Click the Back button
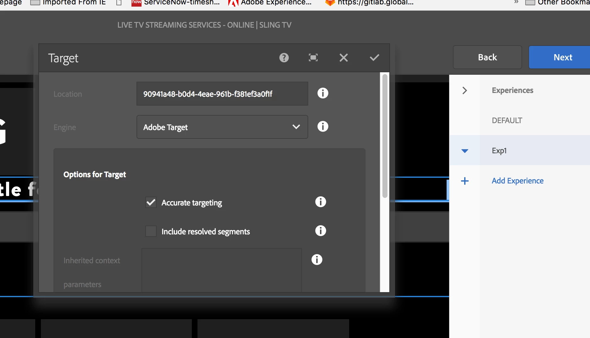Viewport: 590px width, 338px height. pyautogui.click(x=487, y=57)
